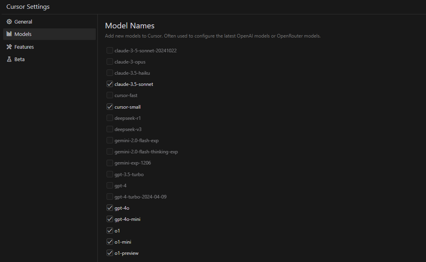The width and height of the screenshot is (426, 262).
Task: Click the Features tools icon
Action: pos(9,47)
